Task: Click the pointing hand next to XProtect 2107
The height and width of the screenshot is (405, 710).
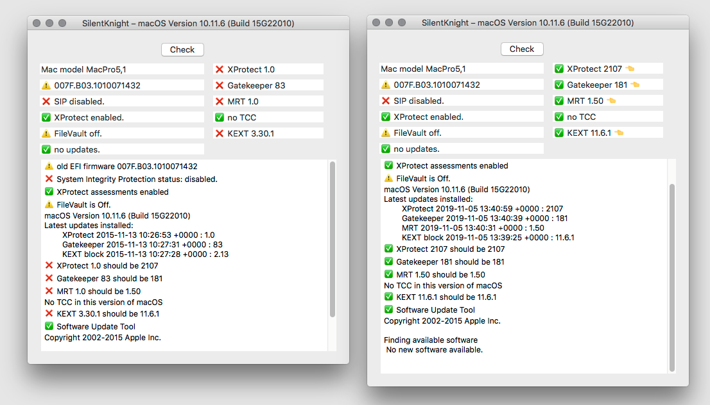Action: pyautogui.click(x=630, y=69)
